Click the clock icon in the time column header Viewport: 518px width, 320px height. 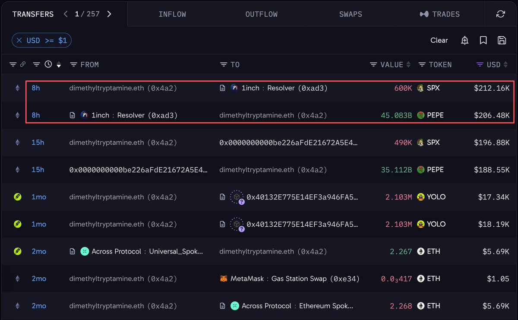(48, 64)
